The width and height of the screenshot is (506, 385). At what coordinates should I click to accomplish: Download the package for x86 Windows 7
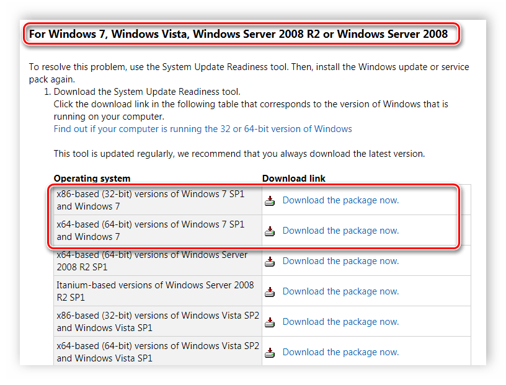click(340, 200)
